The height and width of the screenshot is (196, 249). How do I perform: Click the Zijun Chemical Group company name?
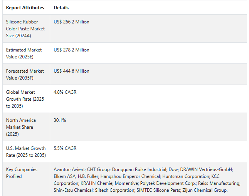click(x=205, y=190)
